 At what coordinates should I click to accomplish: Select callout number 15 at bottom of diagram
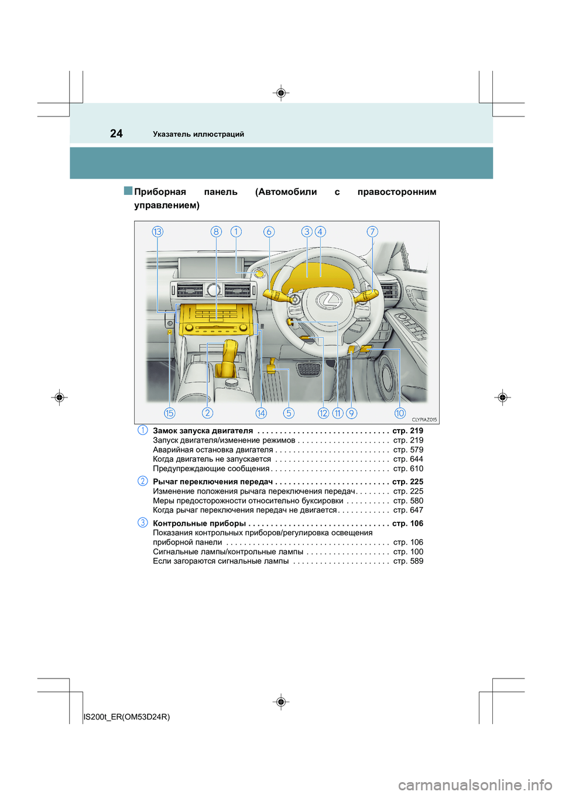coord(169,413)
